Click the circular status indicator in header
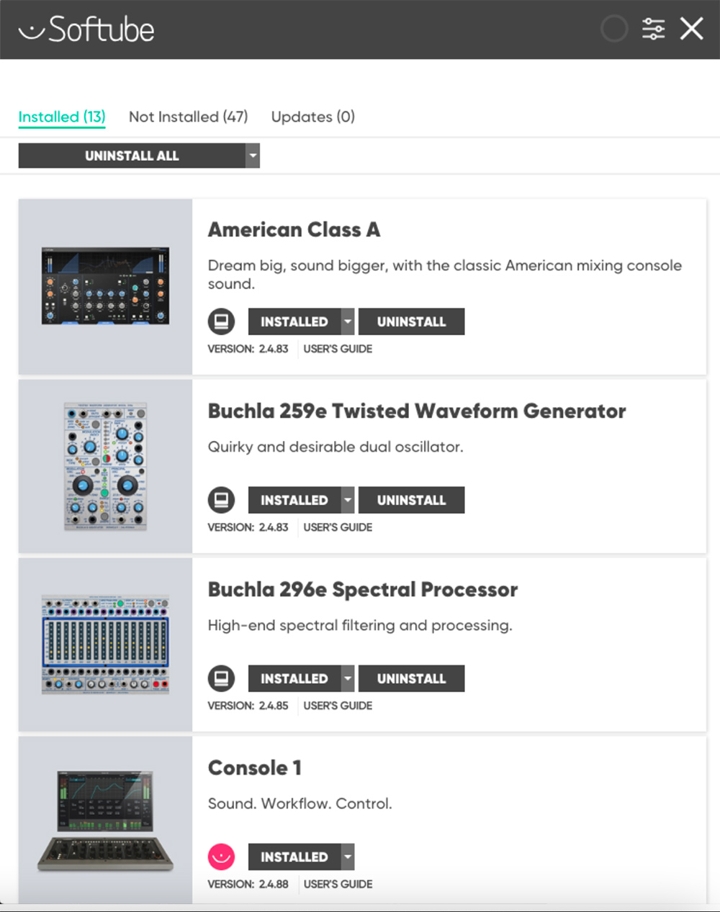This screenshot has height=912, width=720. (614, 29)
